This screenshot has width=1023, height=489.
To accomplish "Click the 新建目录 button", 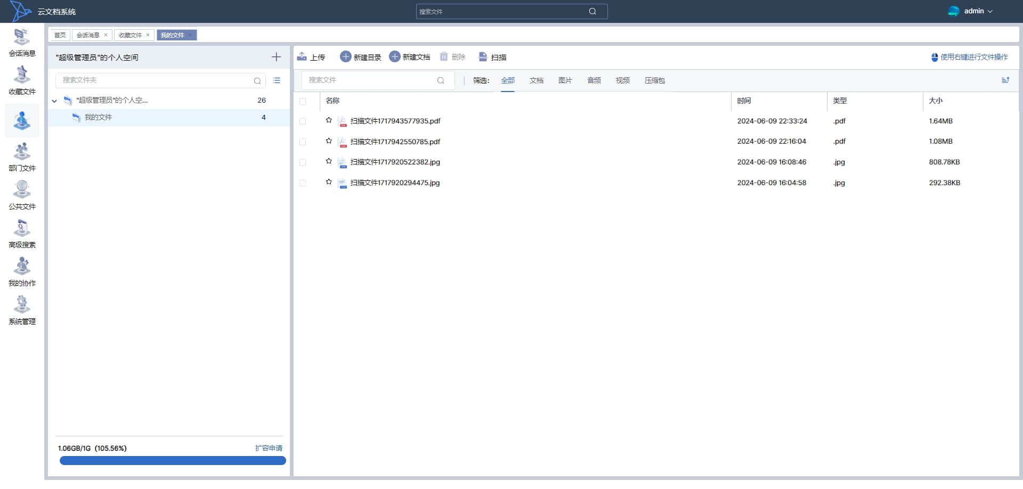I will click(x=361, y=57).
